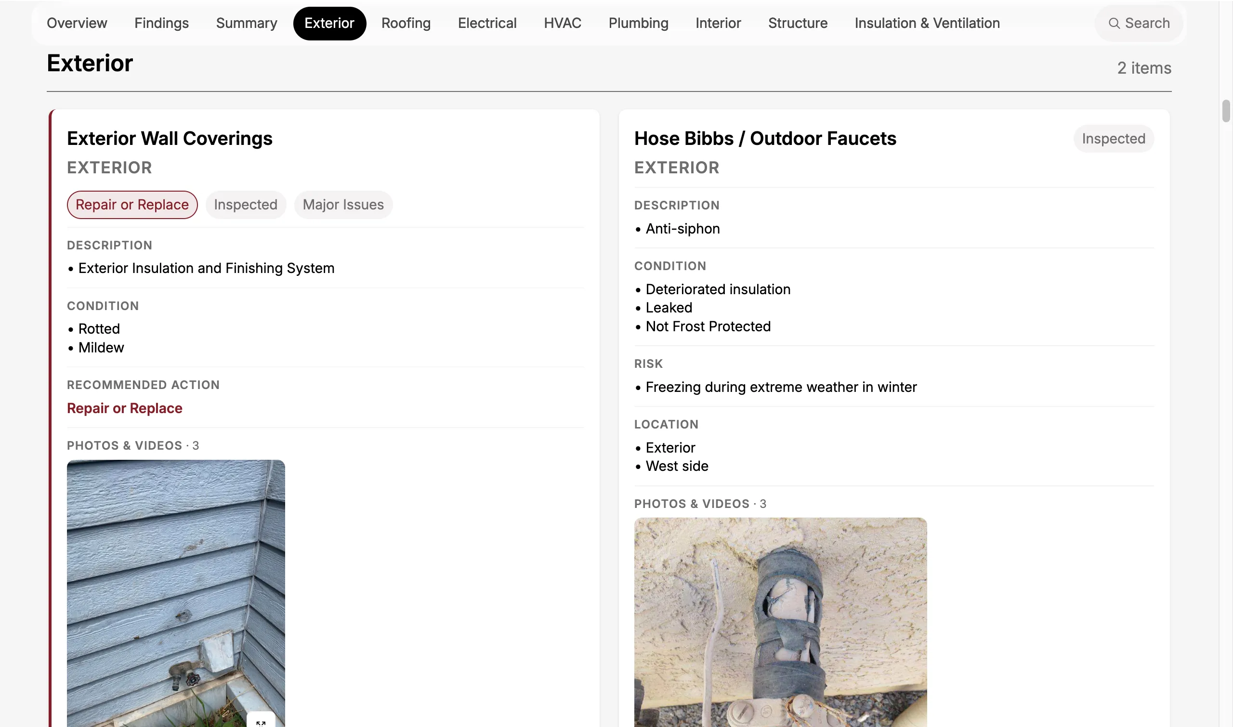The image size is (1233, 727).
Task: Click the active Exterior tab pill
Action: click(329, 23)
